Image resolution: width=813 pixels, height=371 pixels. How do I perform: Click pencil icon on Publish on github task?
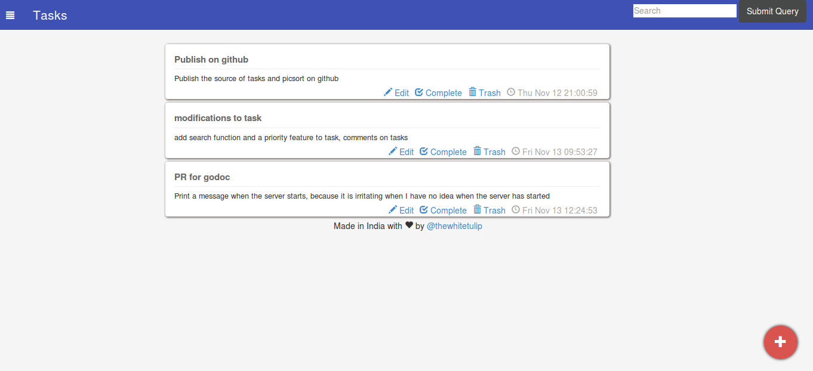click(x=388, y=92)
